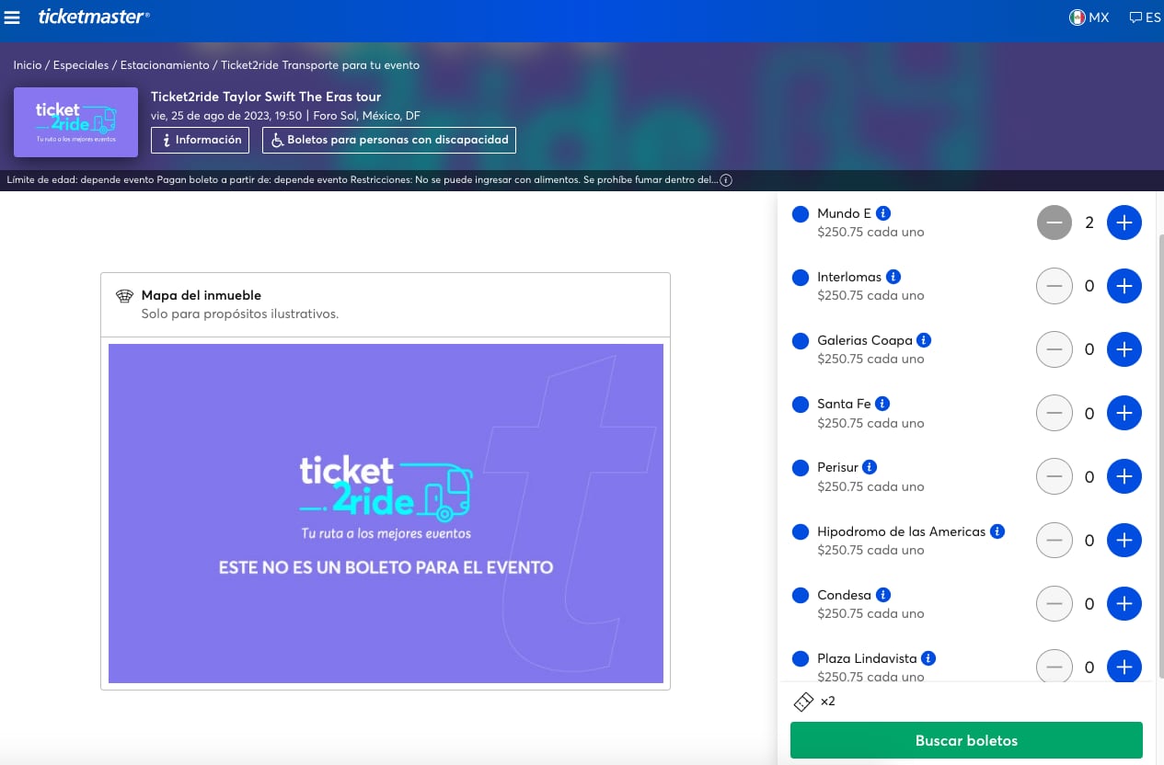
Task: Increase Condesa ticket count
Action: coord(1124,604)
